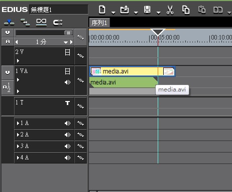Save project with the floppy disk icon
This screenshot has height=192, width=232.
click(x=147, y=9)
